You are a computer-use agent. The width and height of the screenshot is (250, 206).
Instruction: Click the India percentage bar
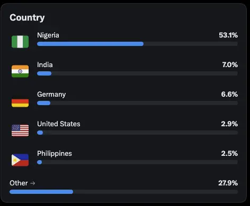[x=137, y=73]
